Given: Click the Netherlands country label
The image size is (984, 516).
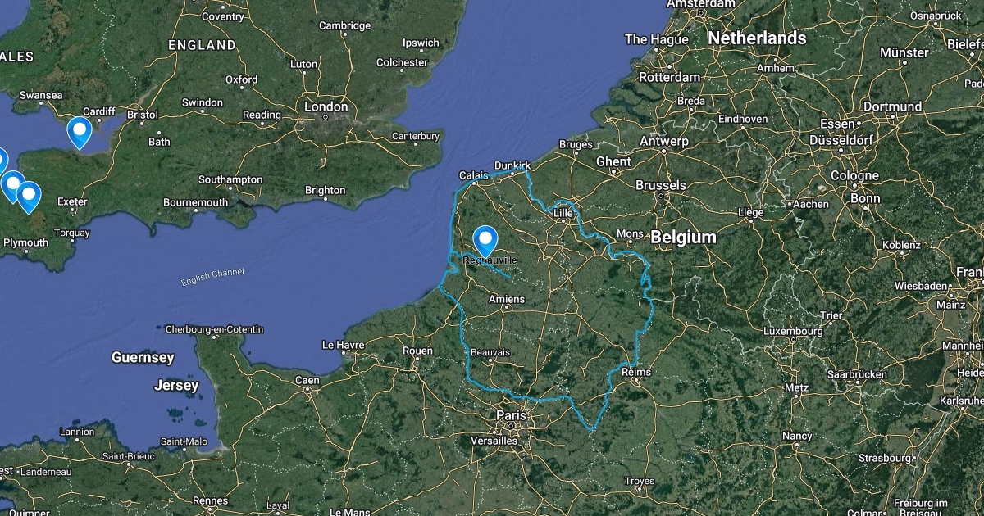Looking at the screenshot, I should 757,38.
